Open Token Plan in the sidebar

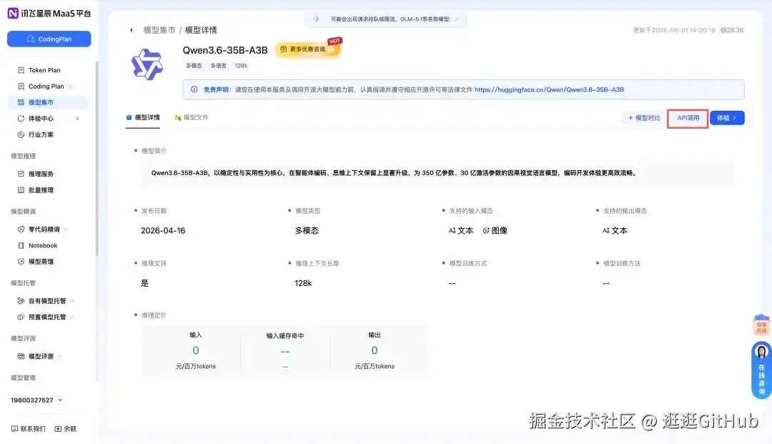(x=44, y=70)
